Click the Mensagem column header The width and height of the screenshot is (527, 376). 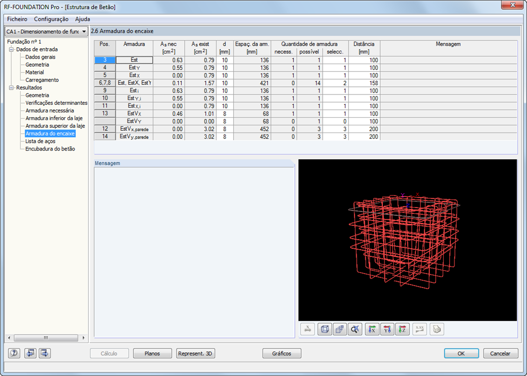[x=448, y=48]
